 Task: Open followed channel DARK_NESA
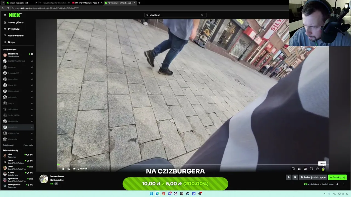coord(18,115)
